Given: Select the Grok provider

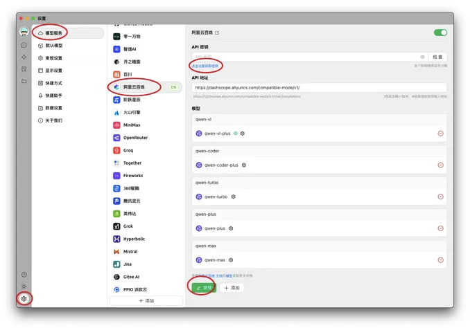Looking at the screenshot, I should coord(146,226).
